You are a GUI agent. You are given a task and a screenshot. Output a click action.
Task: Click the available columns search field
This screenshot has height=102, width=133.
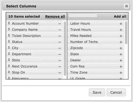point(83,16)
